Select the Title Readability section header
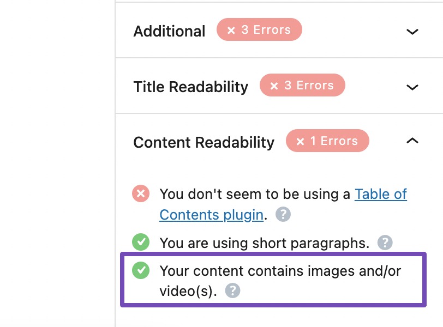 pos(190,87)
